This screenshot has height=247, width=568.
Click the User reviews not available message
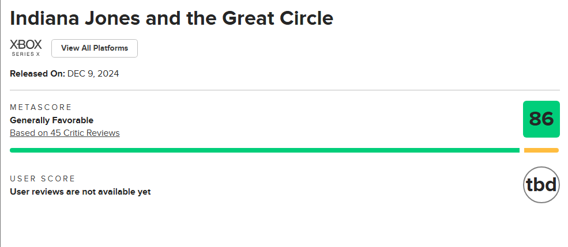click(80, 192)
